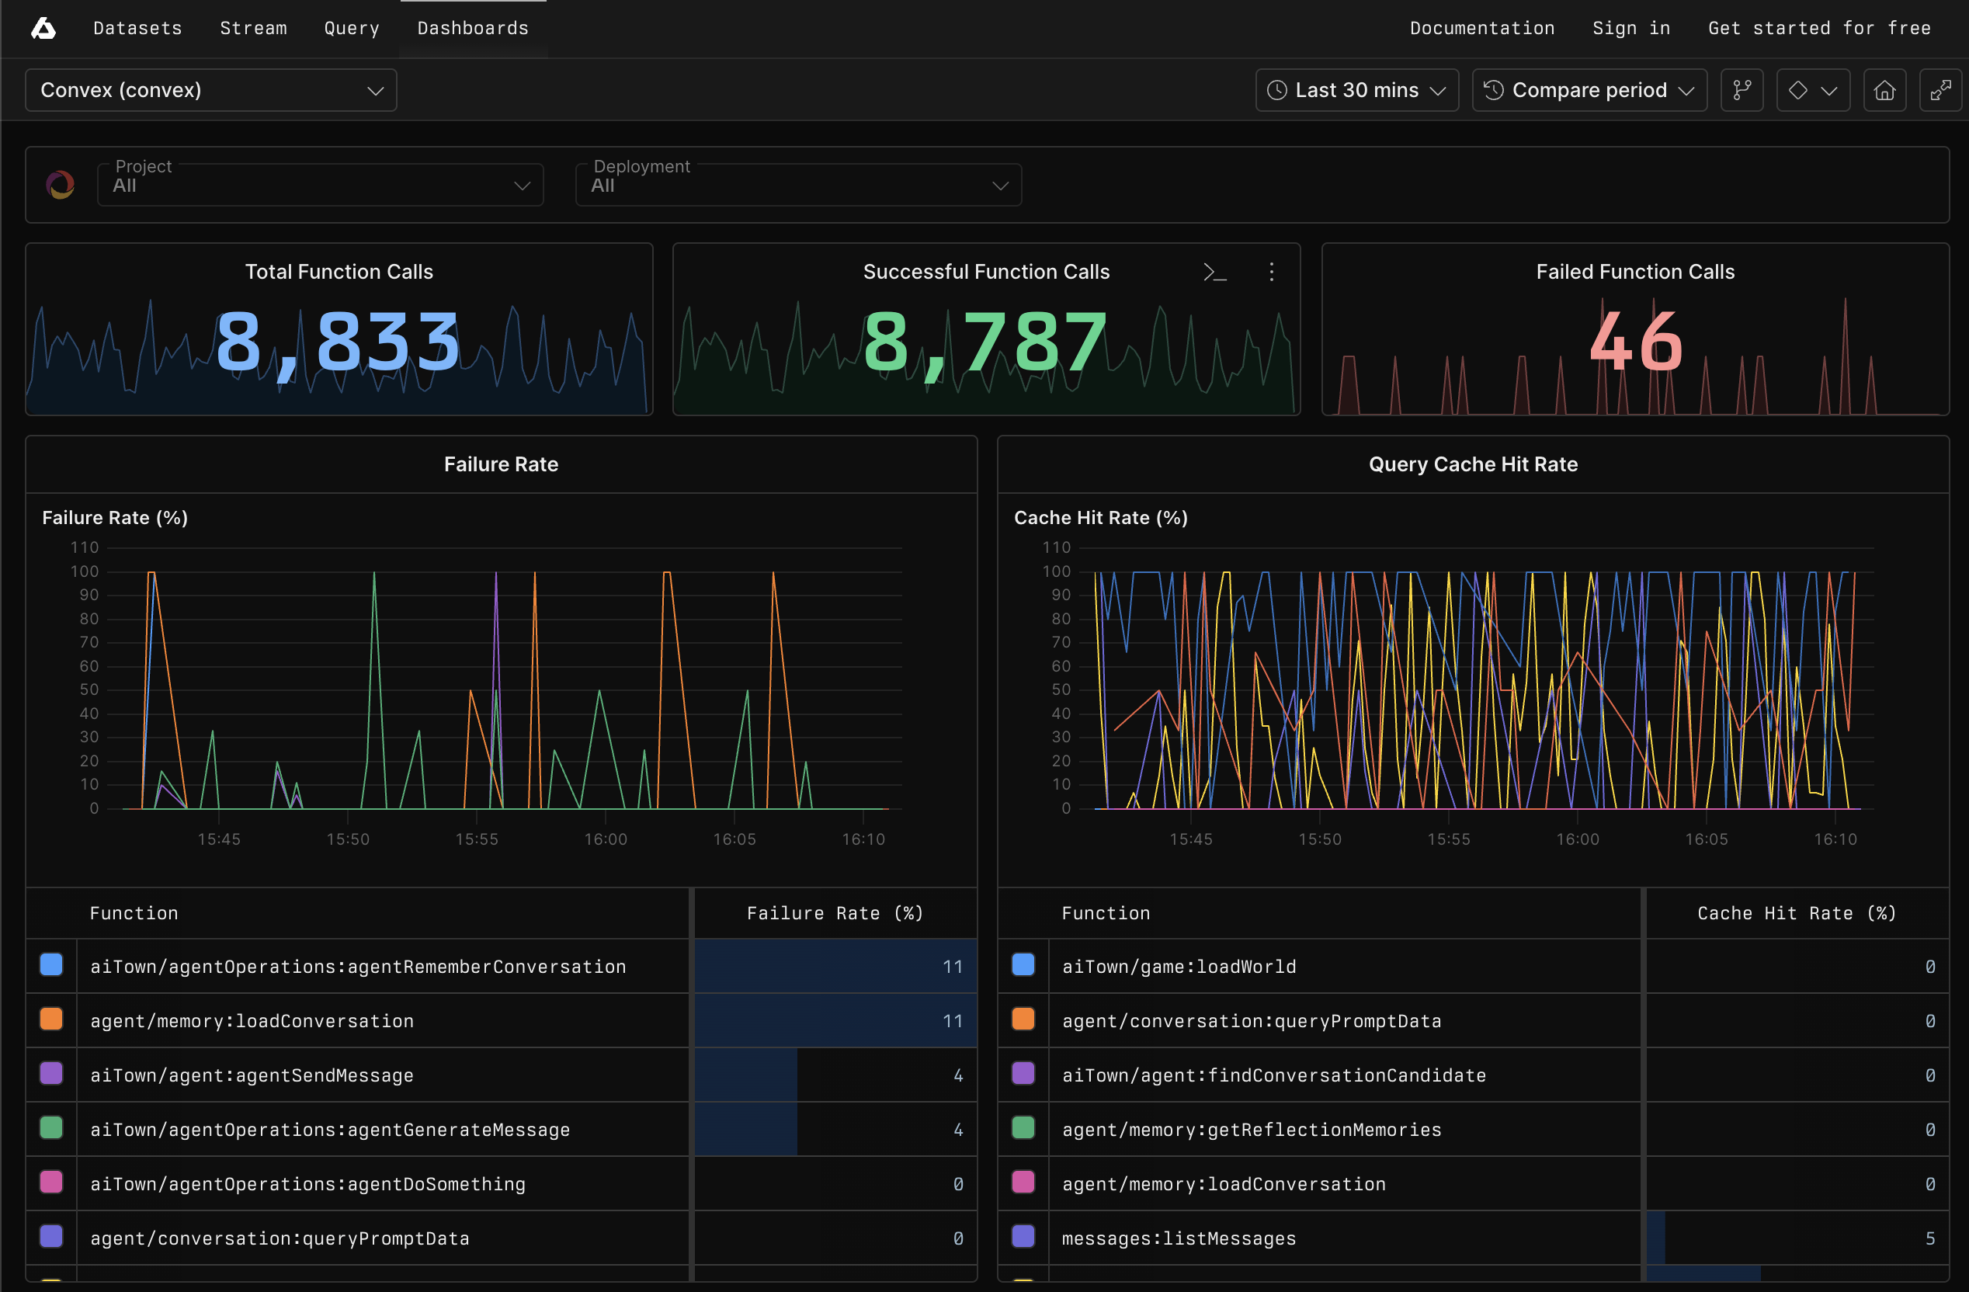Click the Sign in link
1969x1292 pixels.
pyautogui.click(x=1630, y=28)
